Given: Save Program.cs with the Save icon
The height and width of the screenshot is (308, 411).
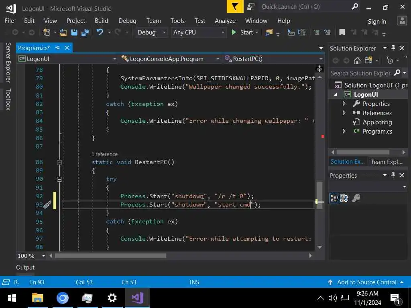Looking at the screenshot, I should click(74, 32).
